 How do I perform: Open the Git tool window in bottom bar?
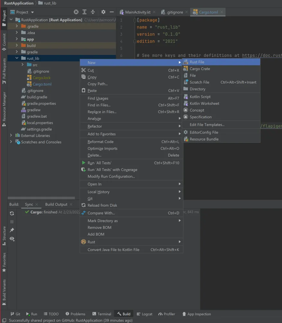pos(15,314)
